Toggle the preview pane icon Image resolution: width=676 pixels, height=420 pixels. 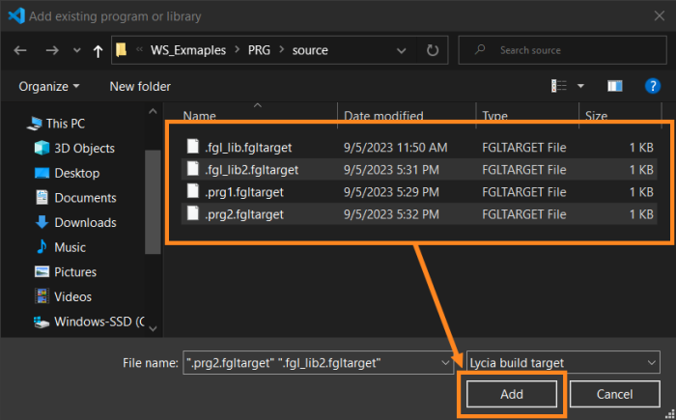pyautogui.click(x=615, y=86)
